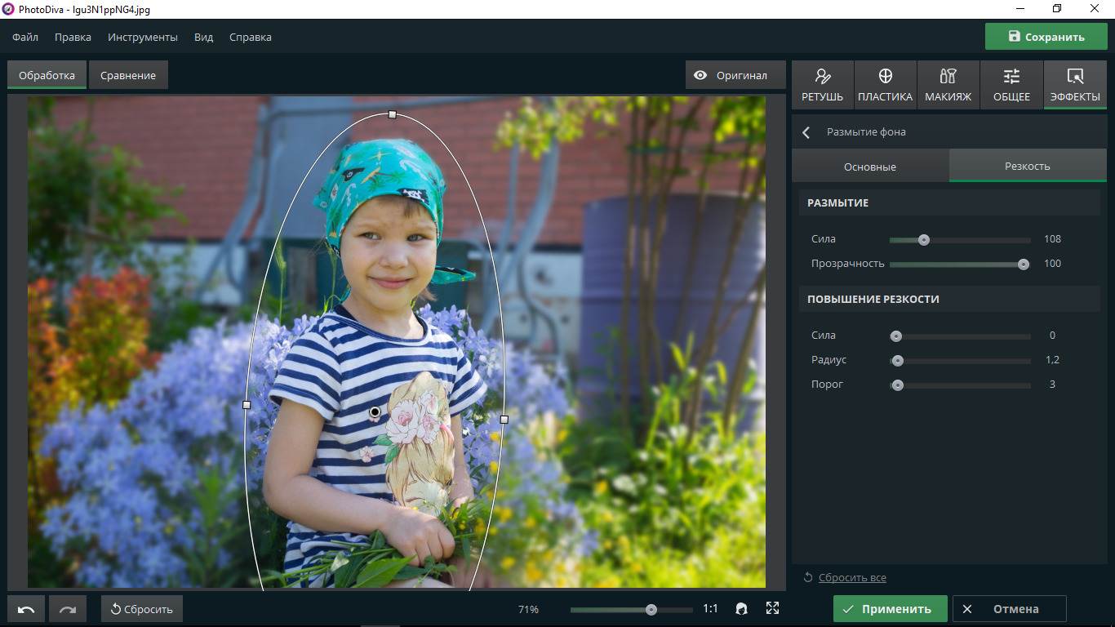Image resolution: width=1115 pixels, height=627 pixels.
Task: Click the undo arrow icon
Action: click(26, 609)
